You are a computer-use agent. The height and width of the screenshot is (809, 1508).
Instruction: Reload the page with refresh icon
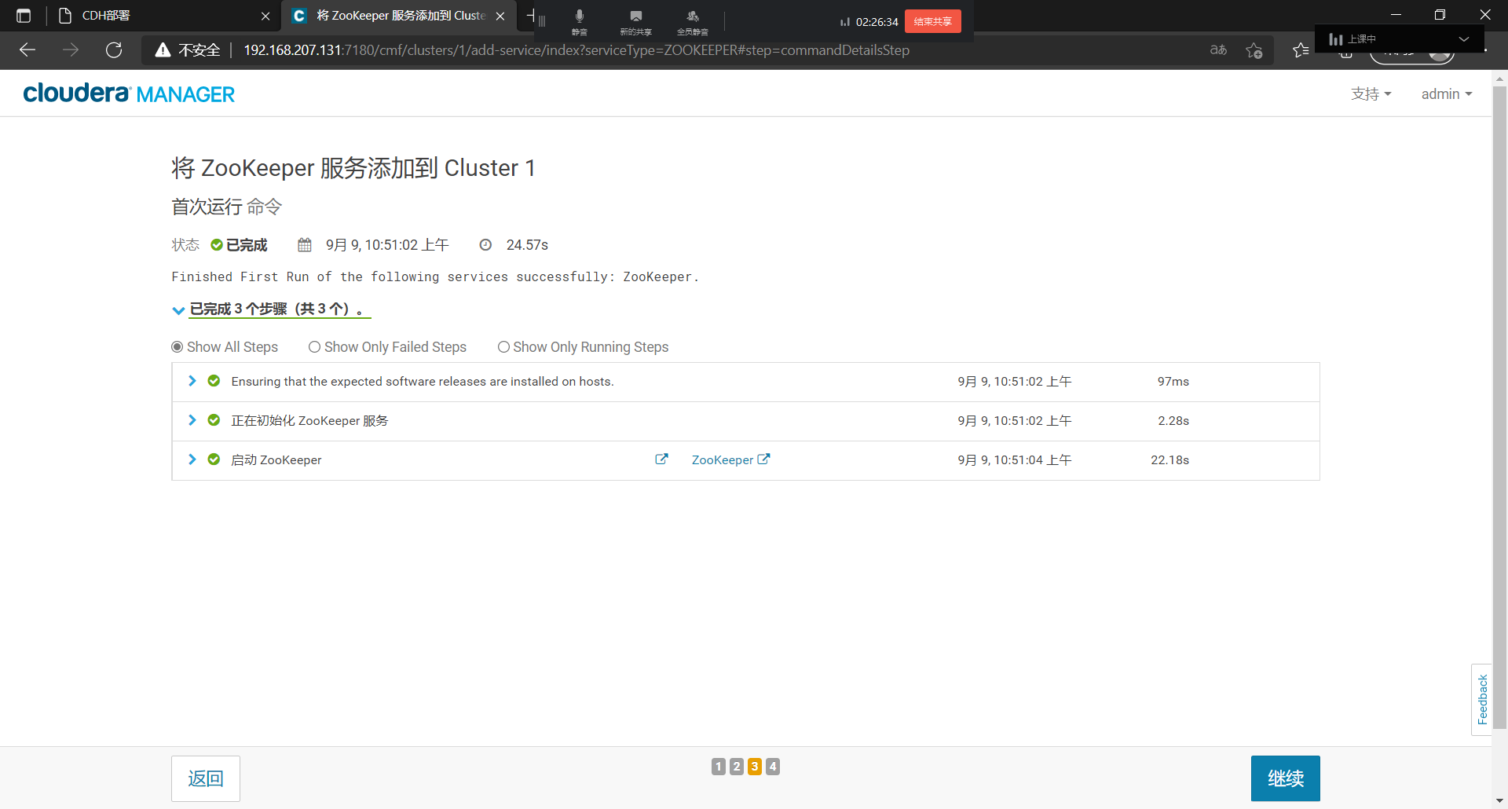(x=114, y=50)
